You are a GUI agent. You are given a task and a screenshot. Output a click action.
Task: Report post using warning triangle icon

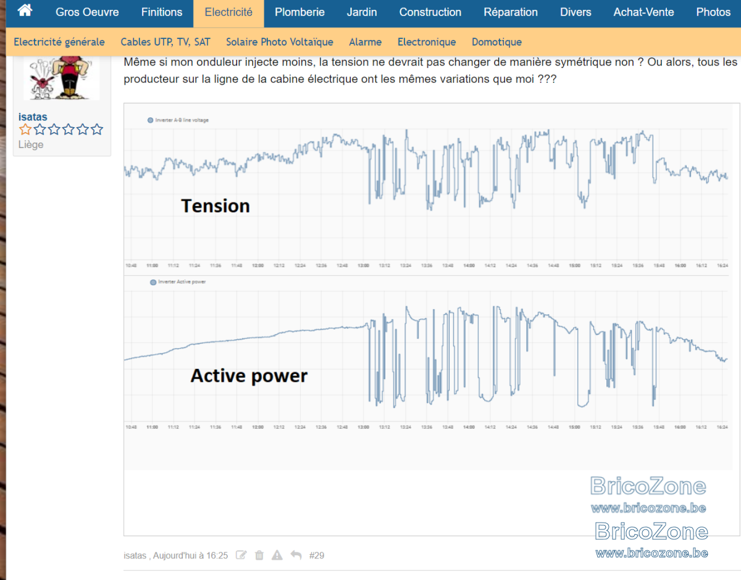(277, 555)
